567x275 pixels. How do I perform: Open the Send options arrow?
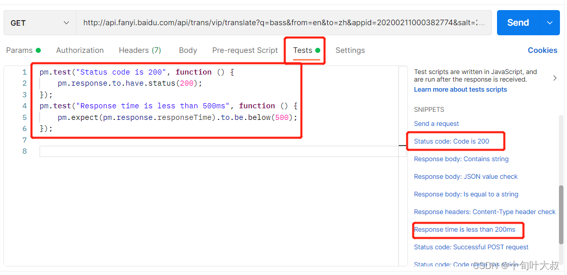click(x=550, y=23)
